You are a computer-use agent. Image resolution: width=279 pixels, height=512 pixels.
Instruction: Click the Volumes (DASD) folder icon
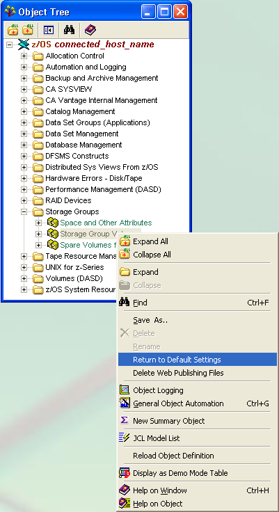click(38, 278)
